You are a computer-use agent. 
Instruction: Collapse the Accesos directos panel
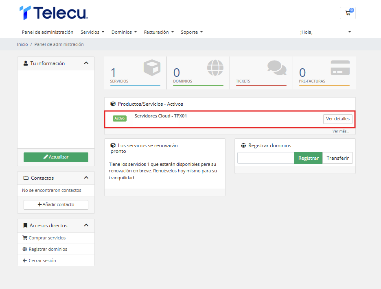point(86,226)
